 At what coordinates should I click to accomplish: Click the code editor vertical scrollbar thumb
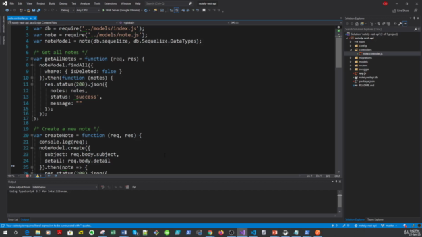pyautogui.click(x=338, y=51)
